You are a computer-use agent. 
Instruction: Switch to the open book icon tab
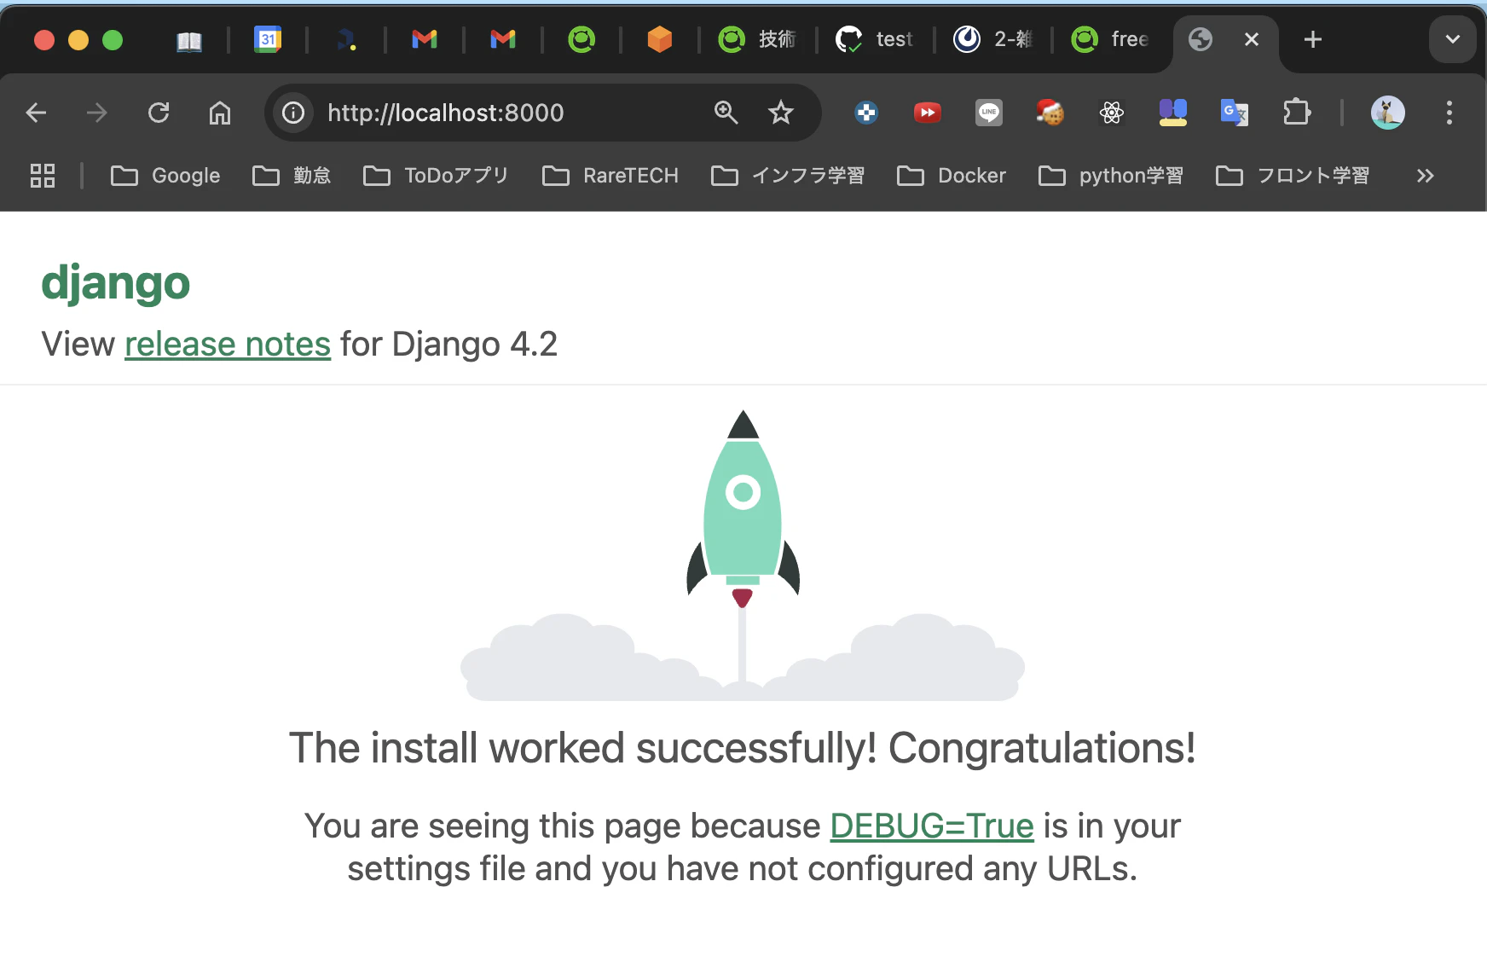pos(189,39)
